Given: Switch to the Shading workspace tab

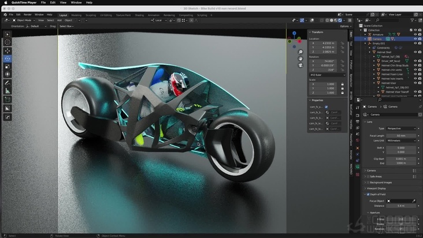Looking at the screenshot, I should click(x=139, y=15).
